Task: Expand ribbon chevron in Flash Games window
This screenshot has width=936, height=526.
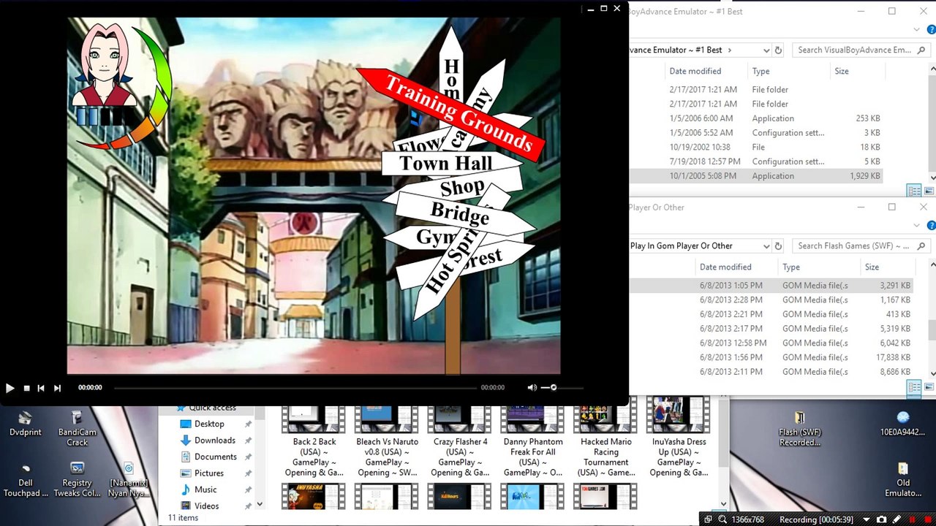Action: point(917,226)
